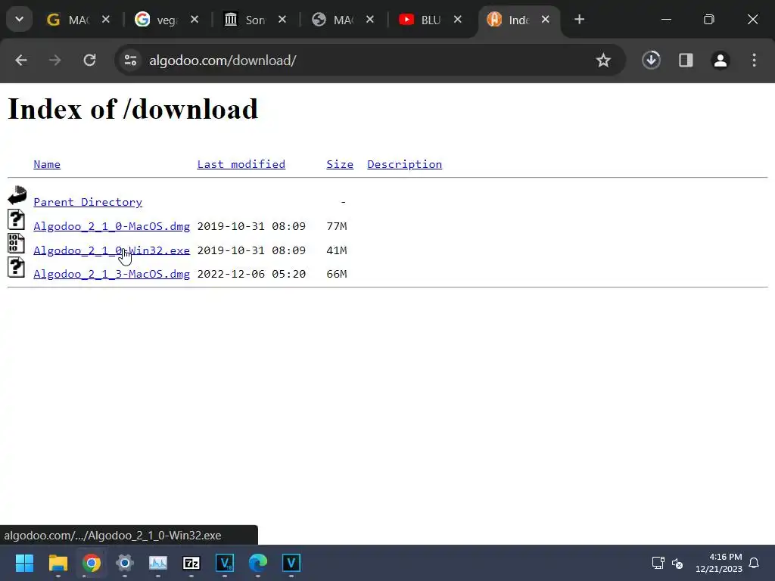Restore down the Chrome window
The image size is (775, 581).
click(x=709, y=19)
